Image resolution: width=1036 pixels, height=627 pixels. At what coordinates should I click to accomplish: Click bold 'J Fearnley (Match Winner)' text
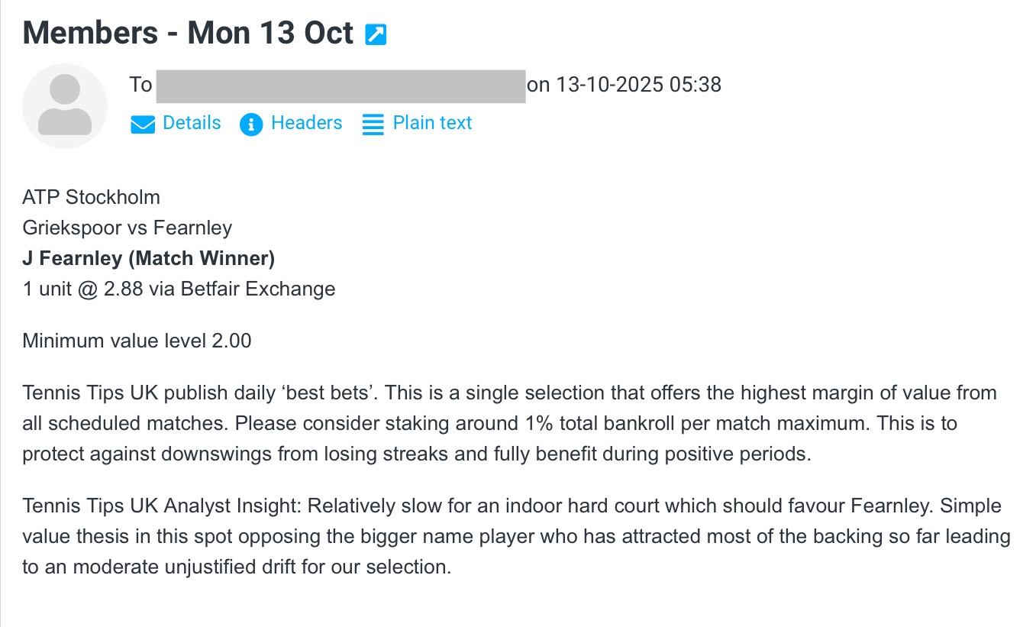[x=148, y=258]
